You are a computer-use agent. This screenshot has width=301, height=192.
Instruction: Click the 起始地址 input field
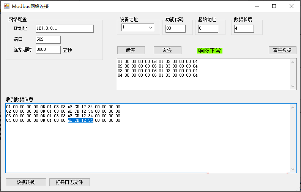click(208, 28)
